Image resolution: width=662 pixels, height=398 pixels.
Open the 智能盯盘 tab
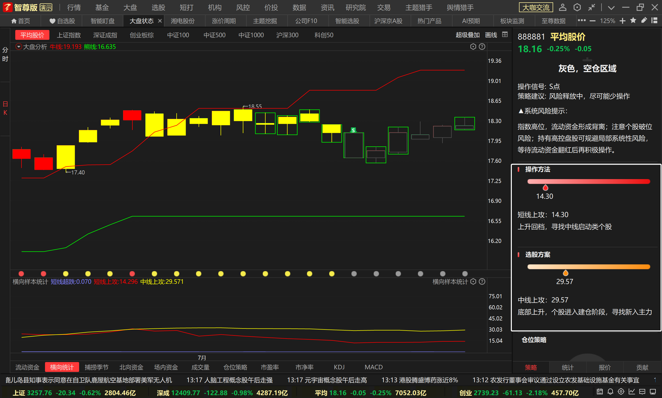(x=102, y=21)
